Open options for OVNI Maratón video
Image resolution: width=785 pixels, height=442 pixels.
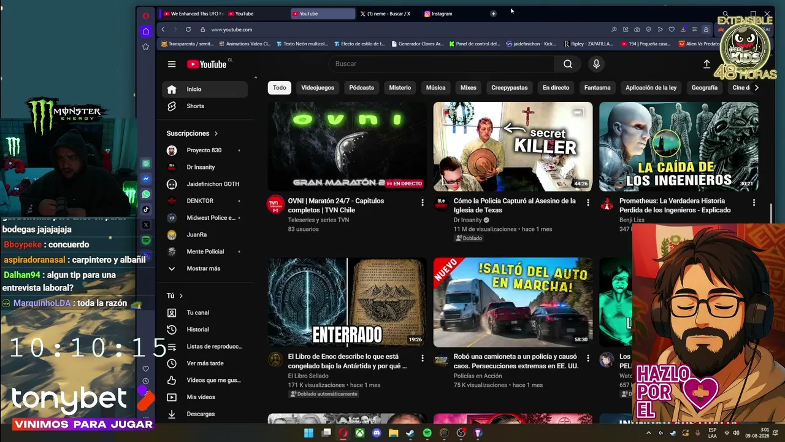[x=422, y=203]
